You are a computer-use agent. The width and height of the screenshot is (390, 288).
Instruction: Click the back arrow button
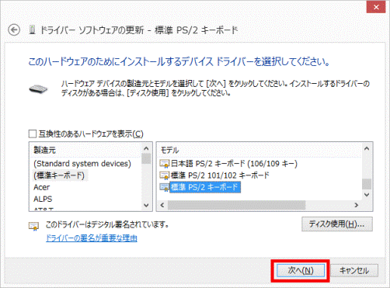[x=14, y=30]
